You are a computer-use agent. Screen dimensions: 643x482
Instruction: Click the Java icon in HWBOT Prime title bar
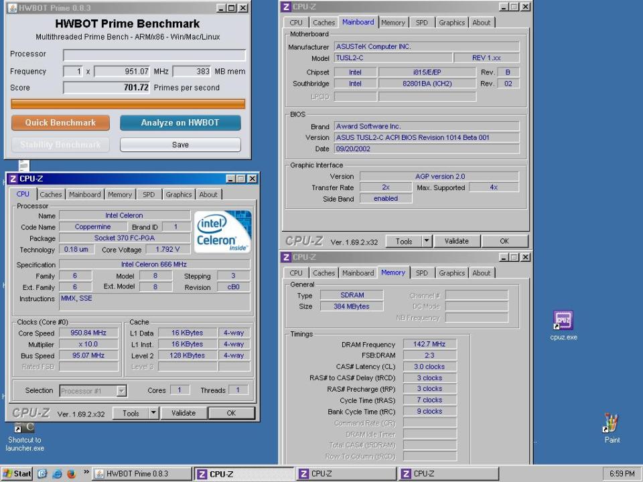click(12, 8)
